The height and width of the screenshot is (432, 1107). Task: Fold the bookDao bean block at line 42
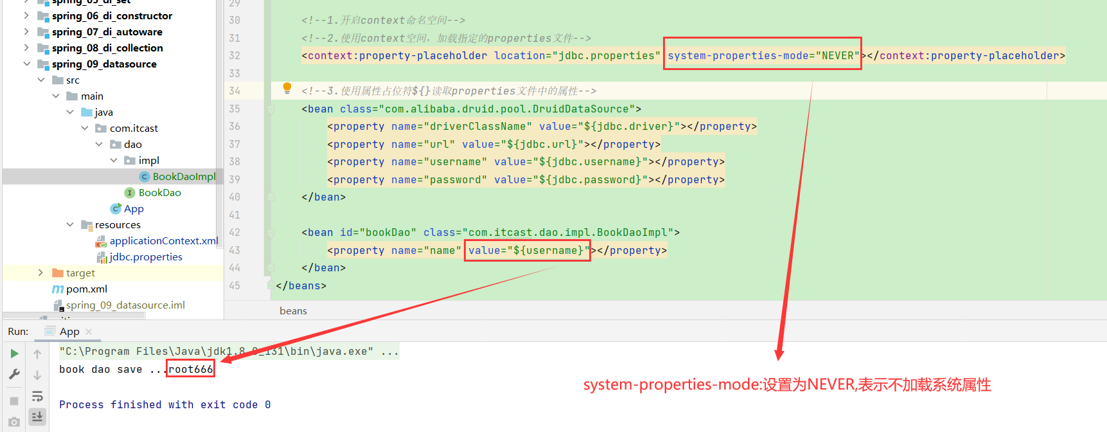[x=270, y=233]
